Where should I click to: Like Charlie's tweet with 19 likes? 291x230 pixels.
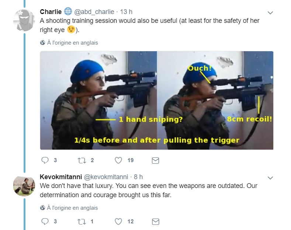(x=118, y=160)
